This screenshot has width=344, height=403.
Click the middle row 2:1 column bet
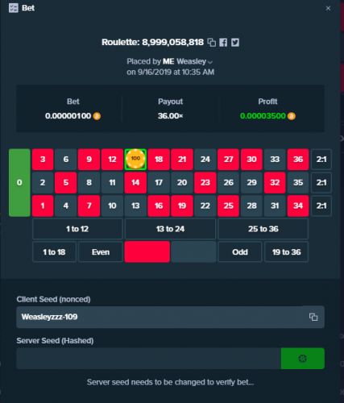[x=321, y=183]
